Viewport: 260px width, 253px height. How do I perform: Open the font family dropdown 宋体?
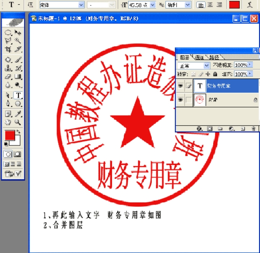[x=81, y=5]
